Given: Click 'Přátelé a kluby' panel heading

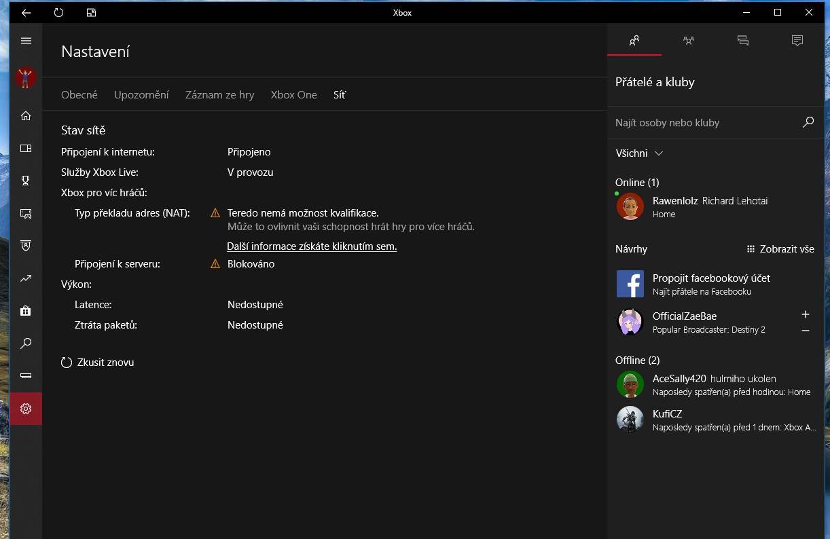Looking at the screenshot, I should (x=655, y=82).
